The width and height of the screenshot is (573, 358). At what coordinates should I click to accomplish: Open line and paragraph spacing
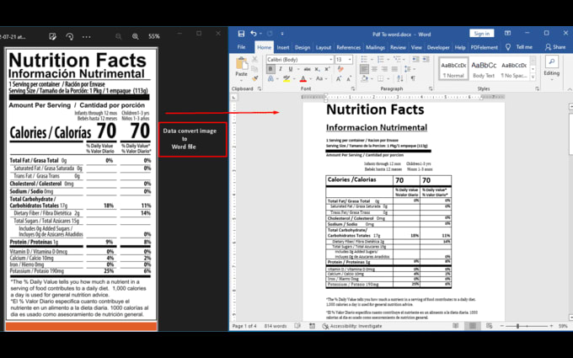tap(409, 69)
